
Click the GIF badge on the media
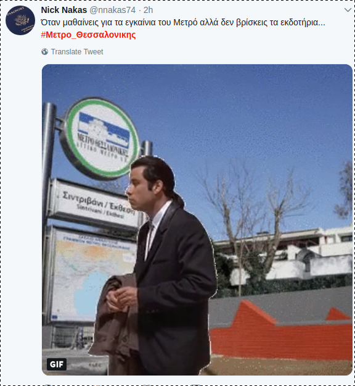57,364
